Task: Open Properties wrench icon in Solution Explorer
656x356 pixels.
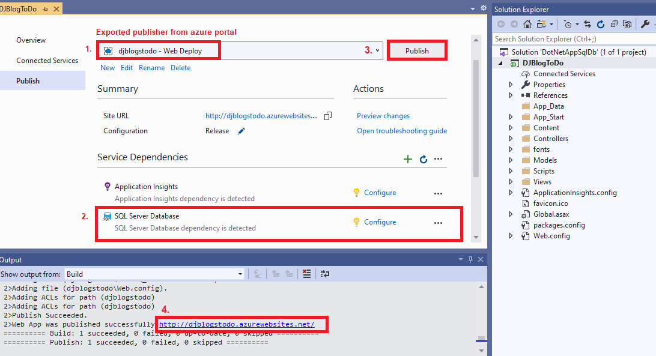Action: coord(645,24)
